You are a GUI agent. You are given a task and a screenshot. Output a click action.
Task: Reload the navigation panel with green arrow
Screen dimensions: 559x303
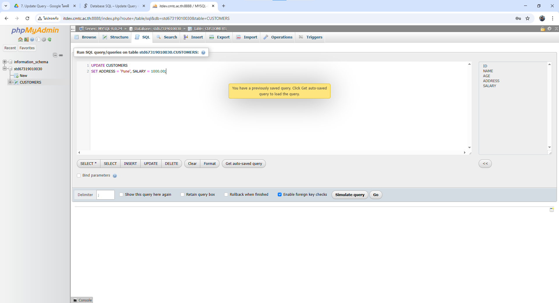pyautogui.click(x=49, y=39)
